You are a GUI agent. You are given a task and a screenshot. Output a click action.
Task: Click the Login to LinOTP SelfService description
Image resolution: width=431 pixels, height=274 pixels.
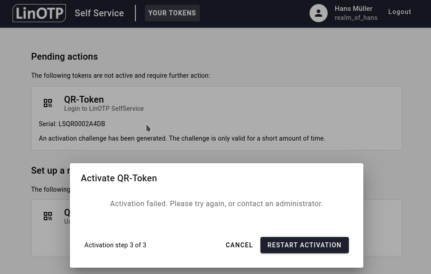104,109
